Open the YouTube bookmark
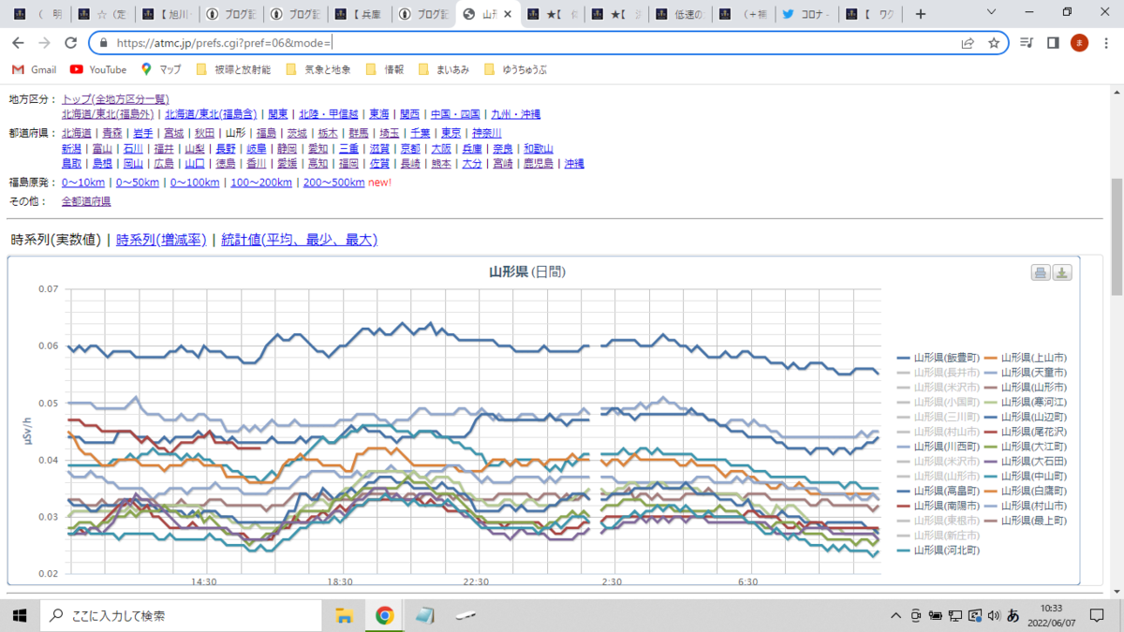 pyautogui.click(x=98, y=69)
